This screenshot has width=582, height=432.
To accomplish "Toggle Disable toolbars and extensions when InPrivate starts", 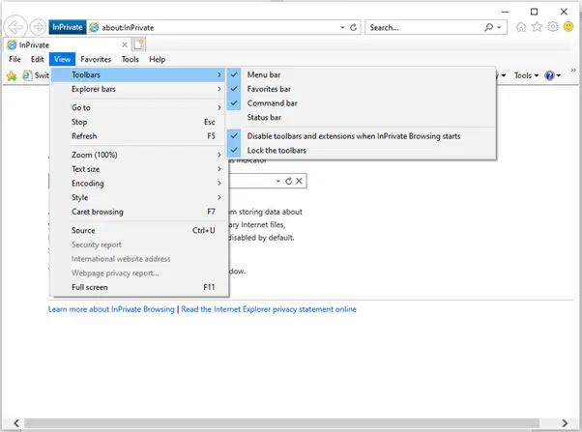I will coord(362,136).
